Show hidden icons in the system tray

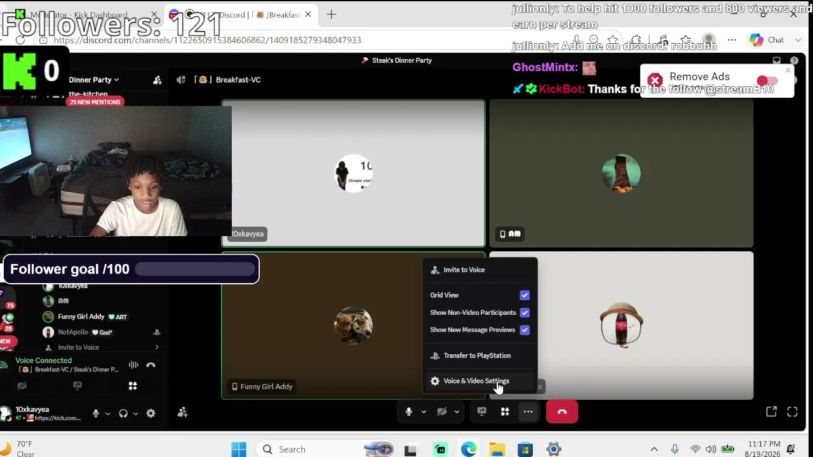[x=654, y=449]
